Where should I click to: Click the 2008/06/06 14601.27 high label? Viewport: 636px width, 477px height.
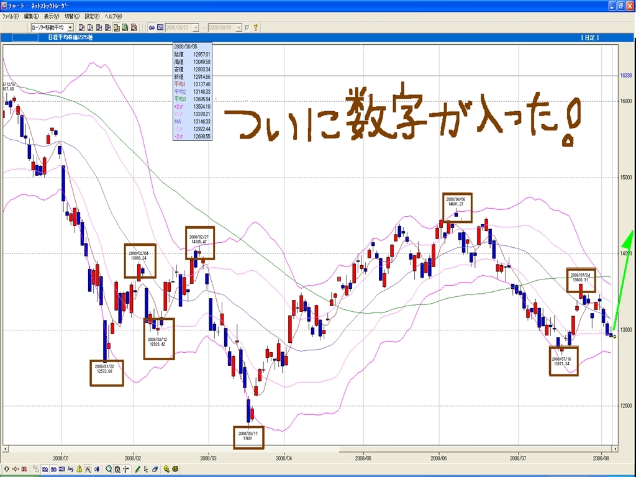click(456, 202)
